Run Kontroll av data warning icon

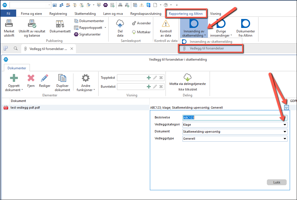(x=166, y=23)
